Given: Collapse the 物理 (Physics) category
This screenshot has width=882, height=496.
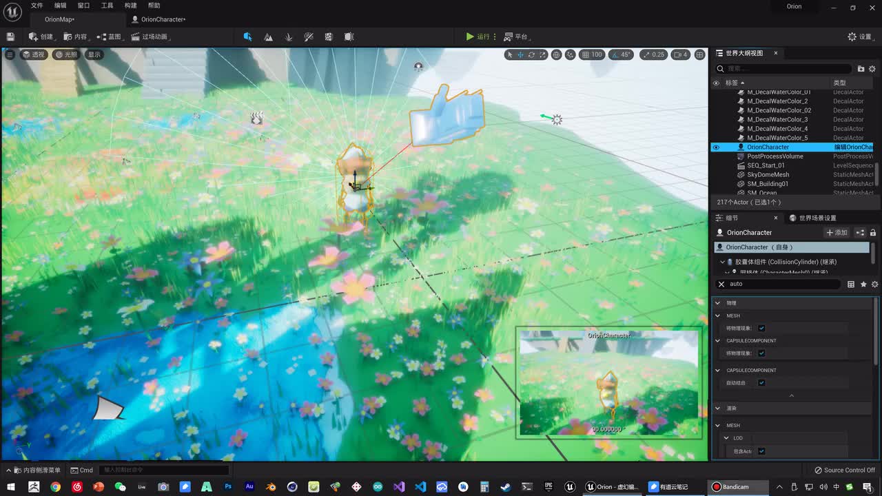Looking at the screenshot, I should pos(717,303).
